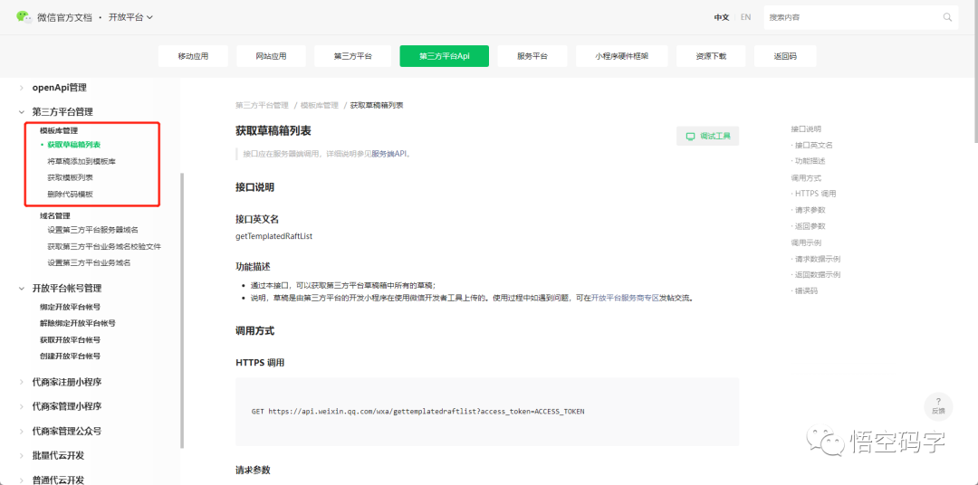Expand the 代商家管理公众号 section
Screen dimensions: 978x485
click(22, 431)
